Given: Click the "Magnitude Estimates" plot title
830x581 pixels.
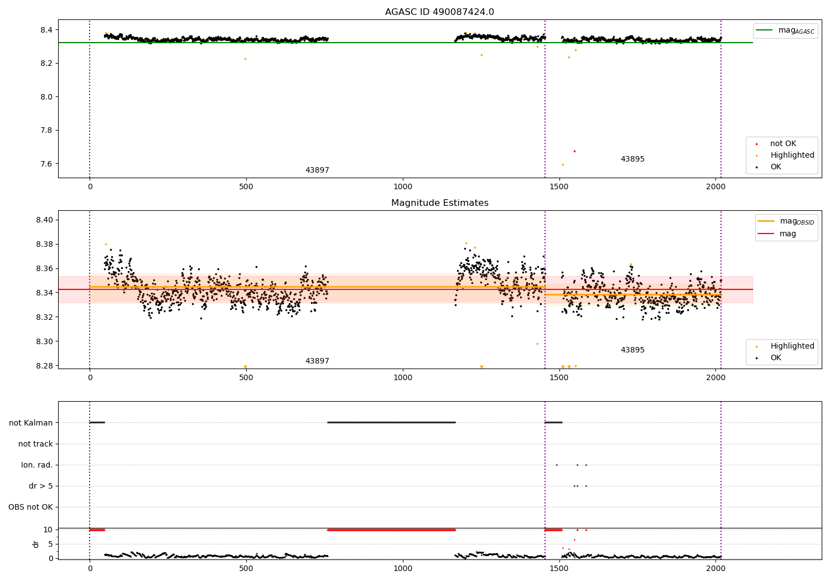Looking at the screenshot, I should (x=439, y=203).
